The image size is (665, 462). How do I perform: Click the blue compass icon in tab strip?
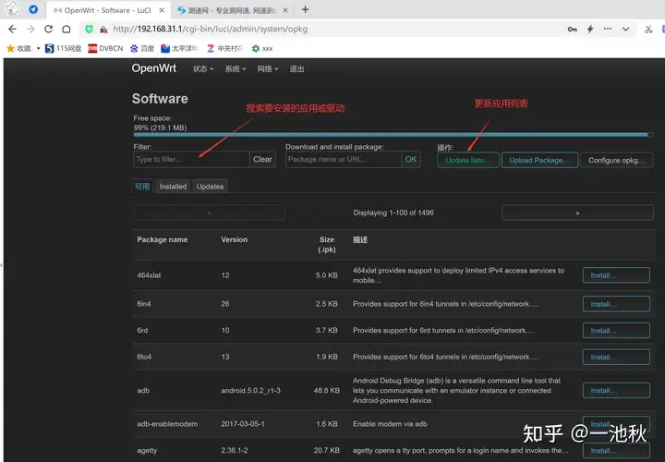pyautogui.click(x=33, y=9)
